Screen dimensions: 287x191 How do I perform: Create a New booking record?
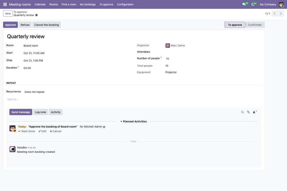tap(8, 13)
